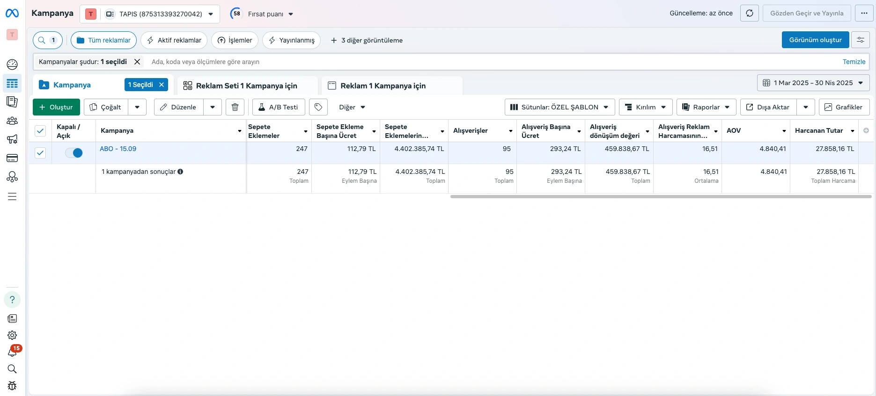Image resolution: width=876 pixels, height=396 pixels.
Task: Click the horizontal table scrollbar
Action: coord(660,197)
